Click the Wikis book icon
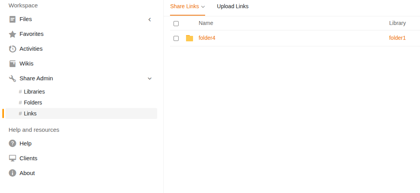Screen dimensions: 420x193 [12, 64]
